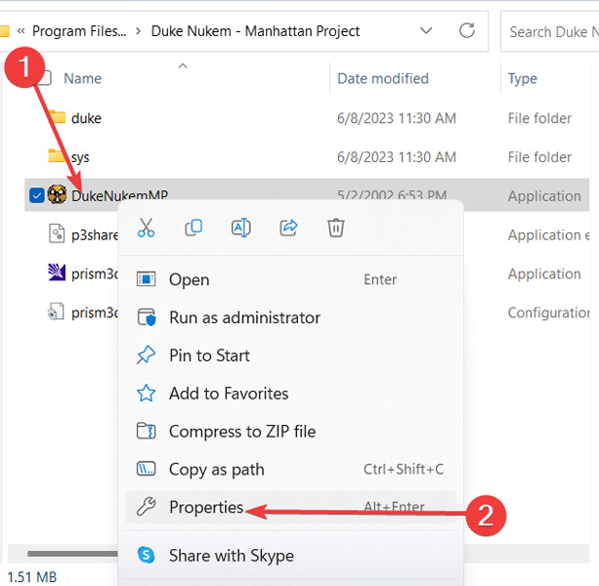Select Pin to Start
599x586 pixels.
click(291, 356)
